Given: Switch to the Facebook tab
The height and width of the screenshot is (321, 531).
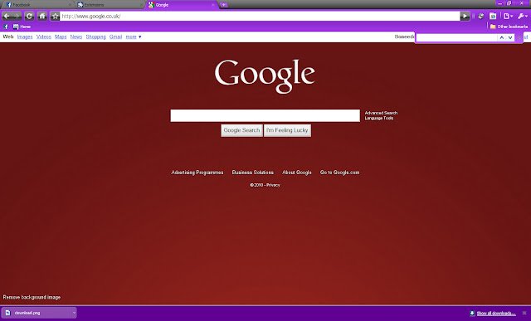Looking at the screenshot, I should point(37,5).
